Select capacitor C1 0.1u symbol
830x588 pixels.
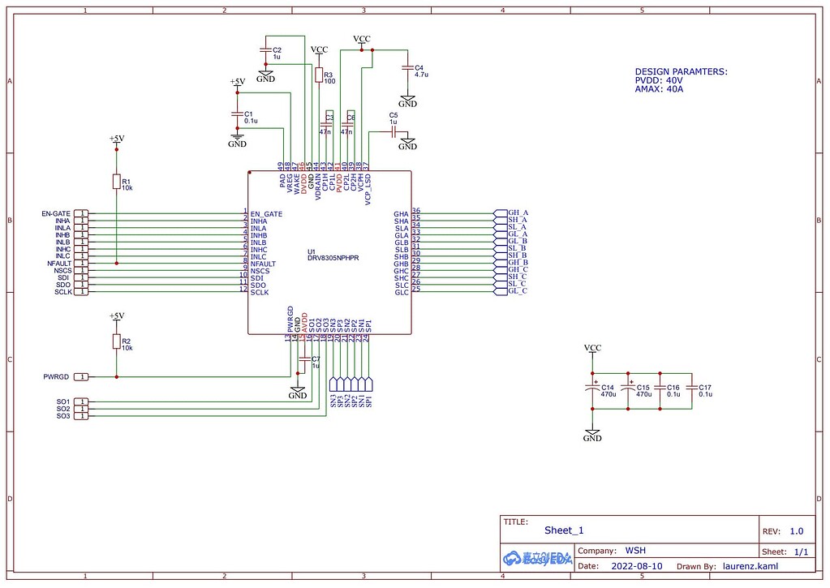(x=237, y=114)
